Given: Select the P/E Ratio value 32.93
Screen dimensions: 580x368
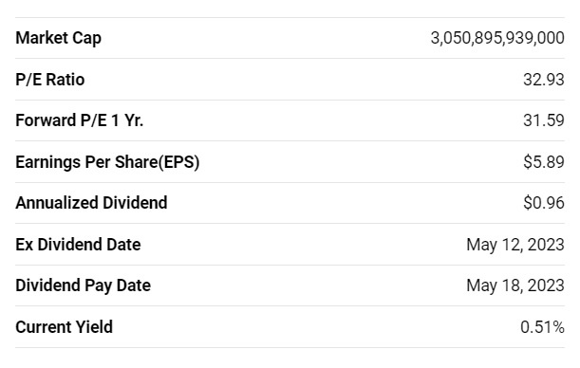Looking at the screenshot, I should [544, 80].
